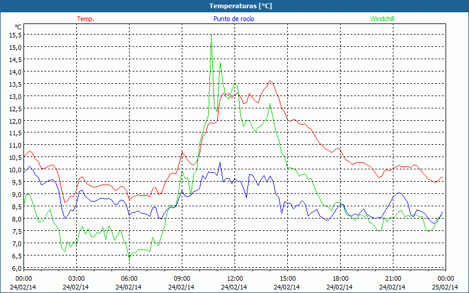The height and width of the screenshot is (293, 469).
Task: Click the 14,0 y-axis value
Action: [16, 71]
